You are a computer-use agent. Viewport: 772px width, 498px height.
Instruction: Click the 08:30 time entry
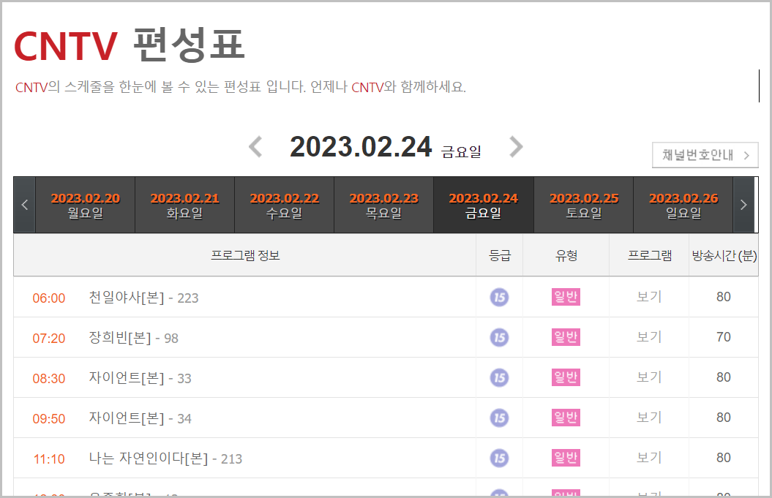(49, 379)
